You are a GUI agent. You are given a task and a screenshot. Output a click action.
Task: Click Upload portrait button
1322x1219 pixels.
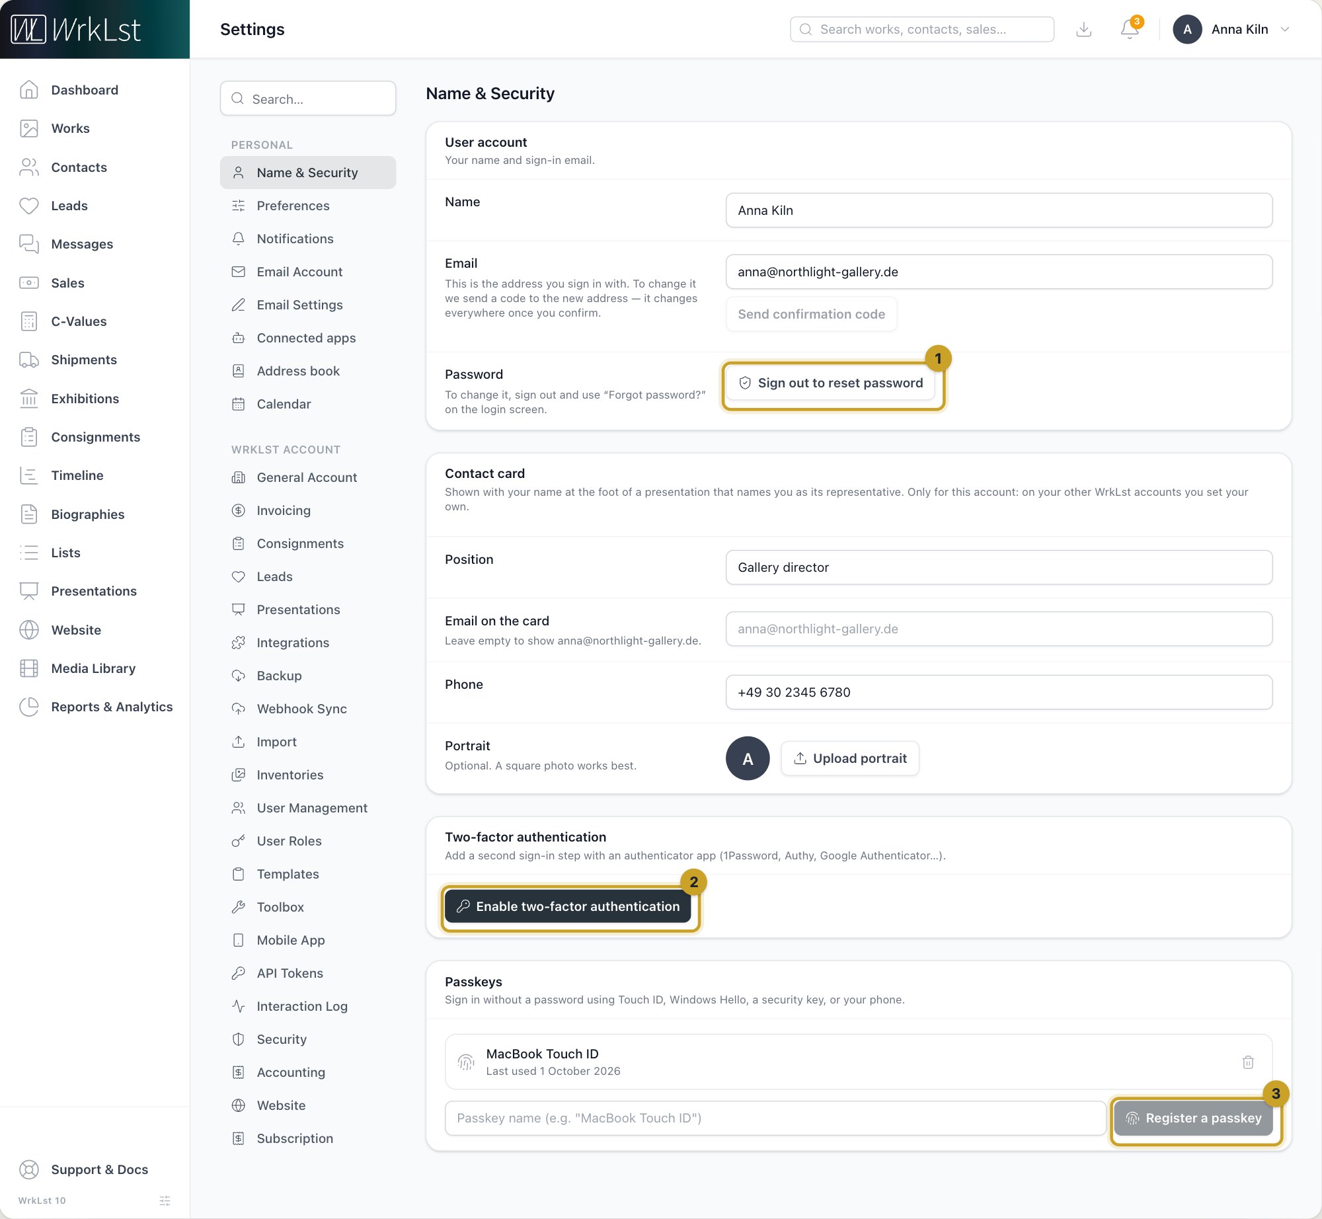(x=850, y=758)
